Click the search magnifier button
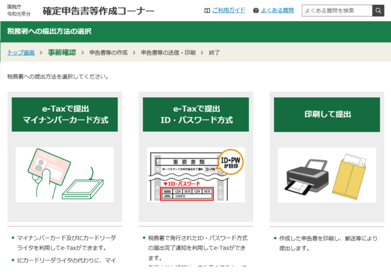The image size is (391, 275). point(378,10)
